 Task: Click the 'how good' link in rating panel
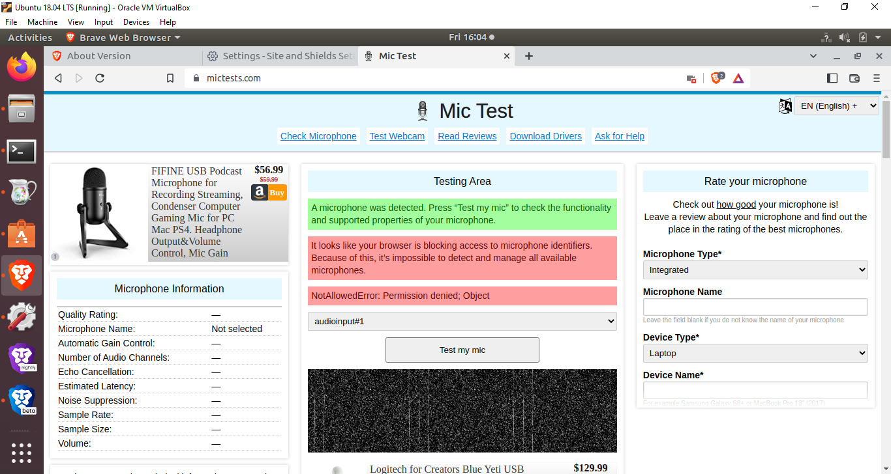tap(736, 204)
